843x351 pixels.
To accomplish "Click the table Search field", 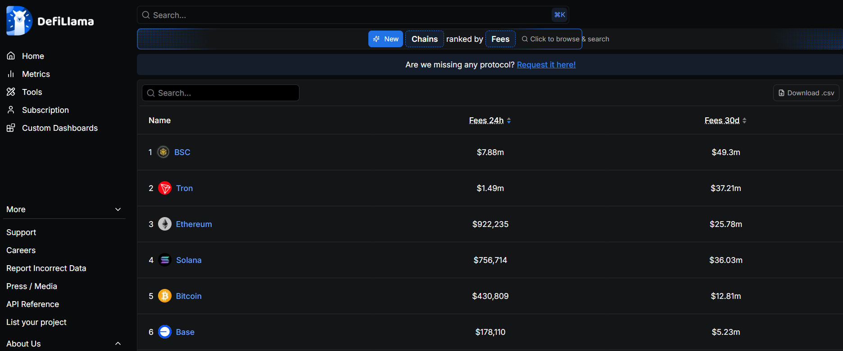I will coord(221,93).
